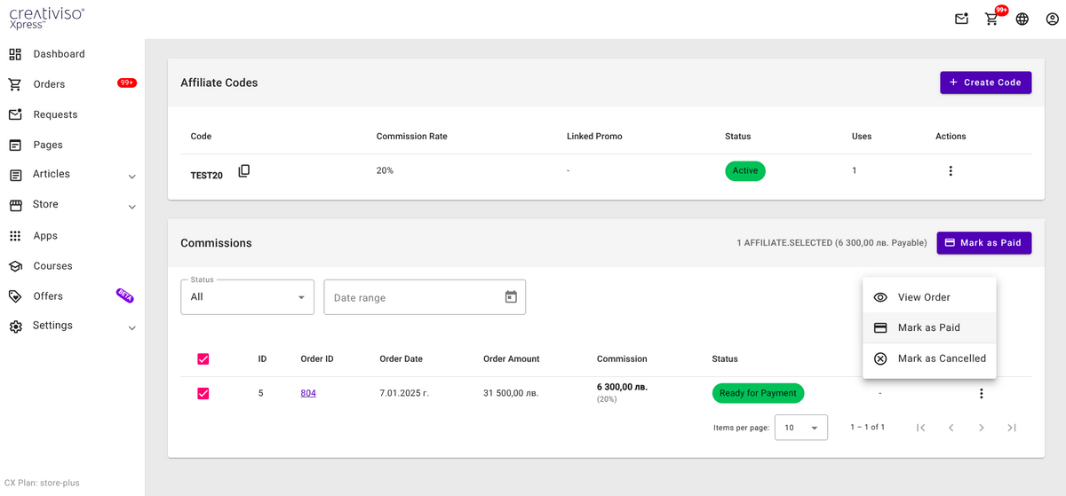
Task: Open three-dot actions for commission row 5
Action: click(x=982, y=393)
